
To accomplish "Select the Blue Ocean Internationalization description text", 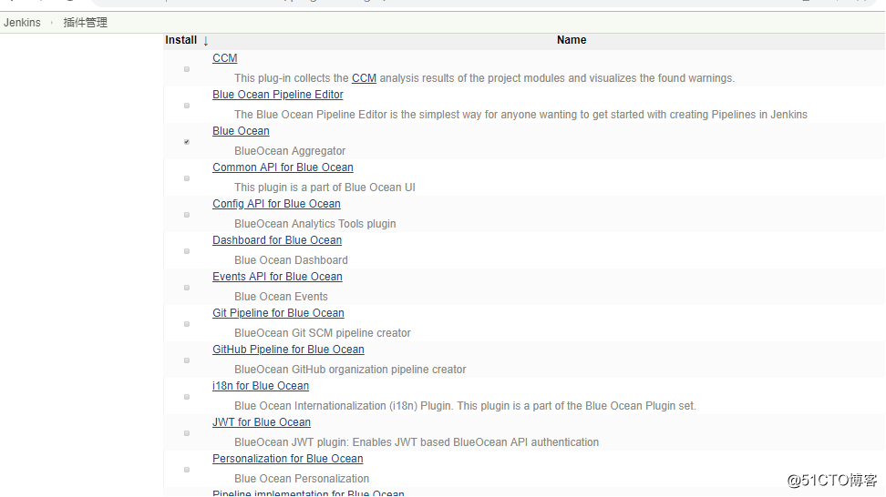I will (x=465, y=406).
